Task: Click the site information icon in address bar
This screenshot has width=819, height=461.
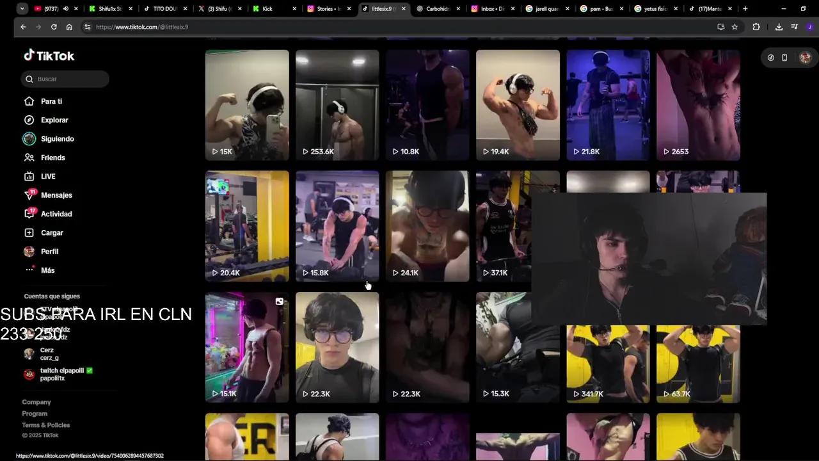Action: click(87, 27)
